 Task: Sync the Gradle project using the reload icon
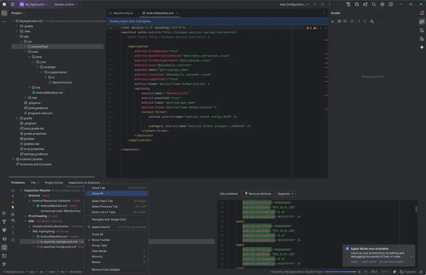(x=332, y=21)
